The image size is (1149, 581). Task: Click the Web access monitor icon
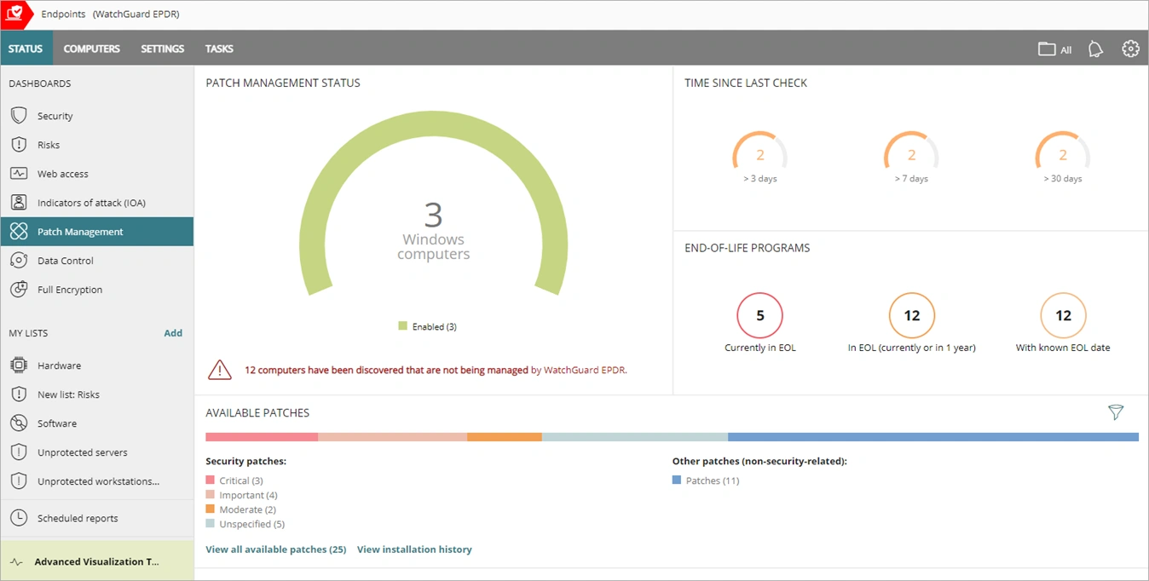(19, 174)
